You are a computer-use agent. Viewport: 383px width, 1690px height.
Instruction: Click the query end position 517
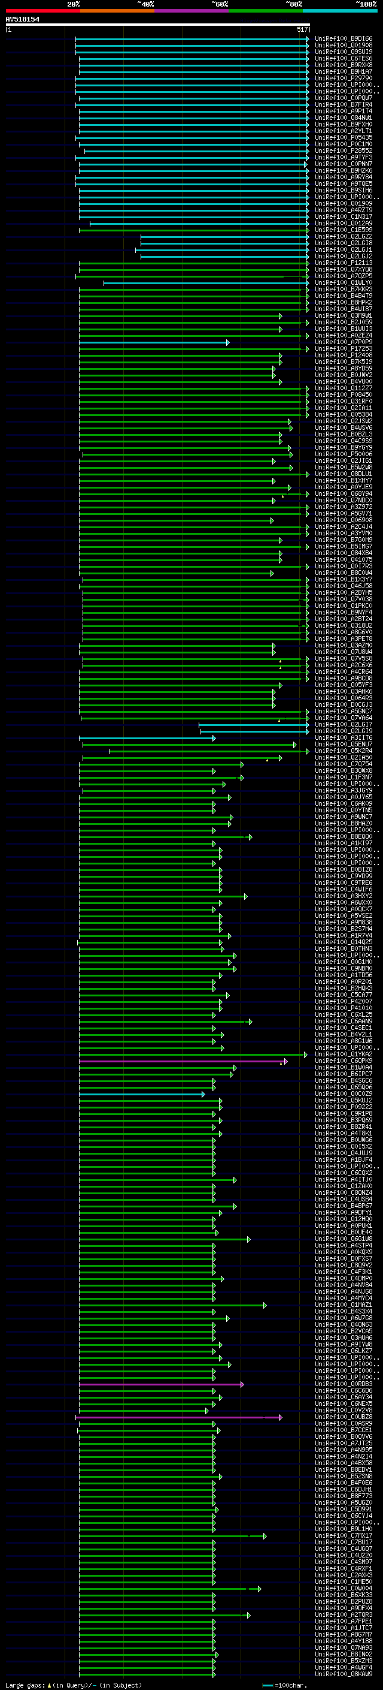(x=302, y=29)
